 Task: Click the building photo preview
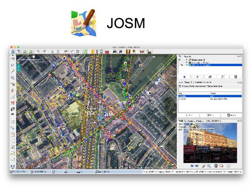pos(210,143)
